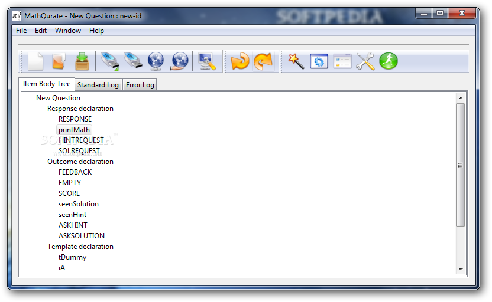492x302 pixels.
Task: Open file using orange folder icon
Action: [59, 61]
